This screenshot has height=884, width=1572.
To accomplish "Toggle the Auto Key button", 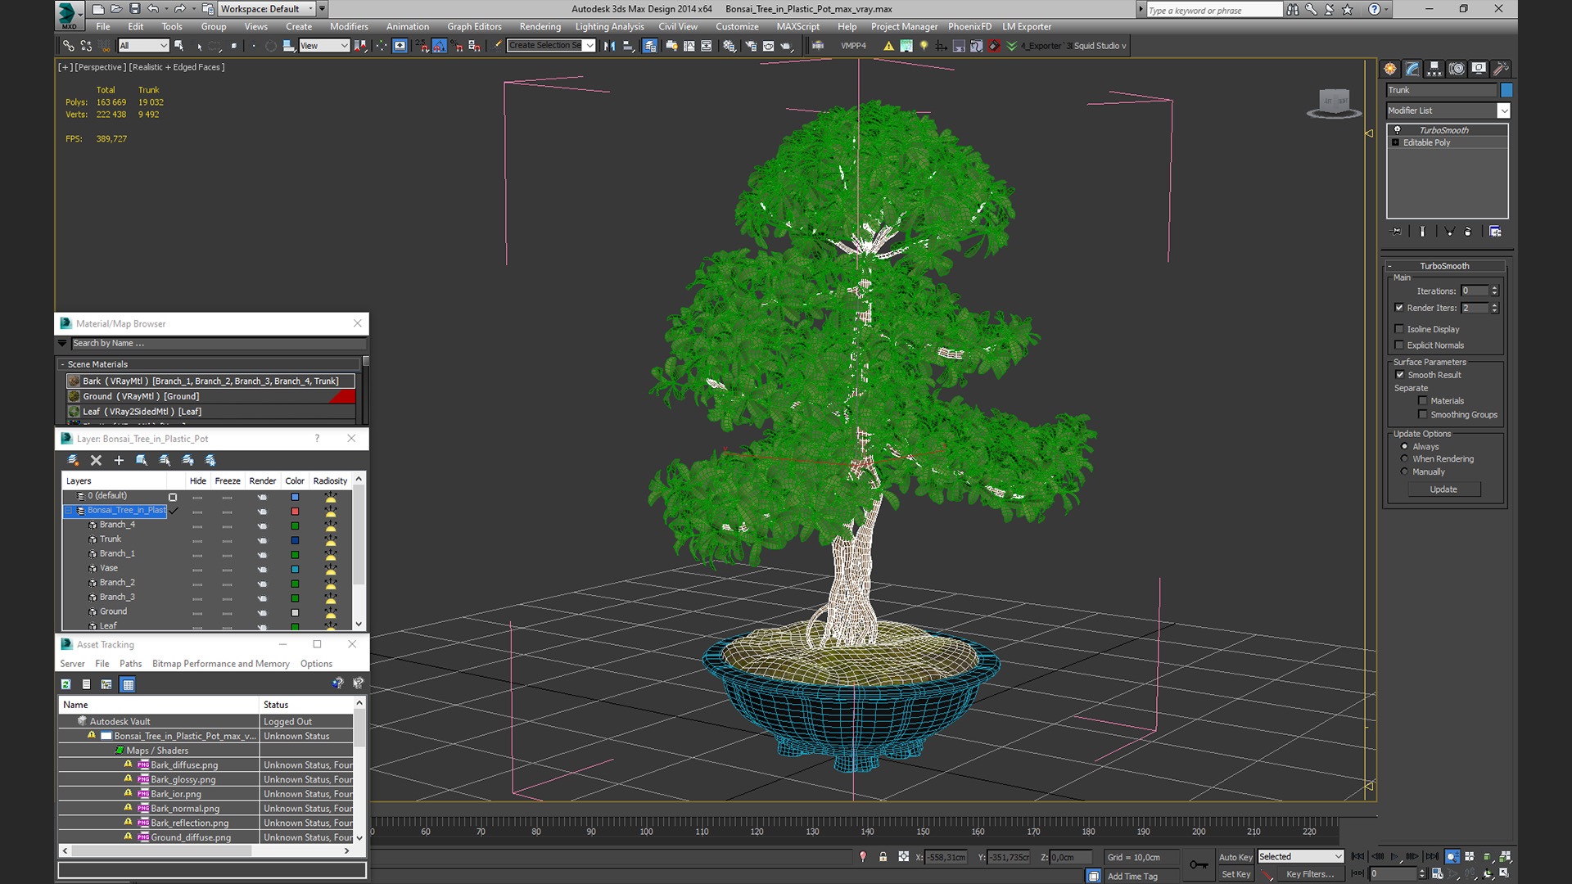I will 1235,857.
